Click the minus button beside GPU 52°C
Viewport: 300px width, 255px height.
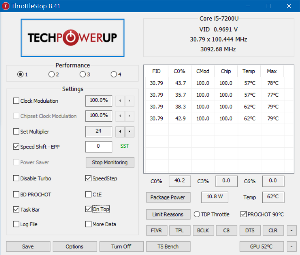pos(292,247)
